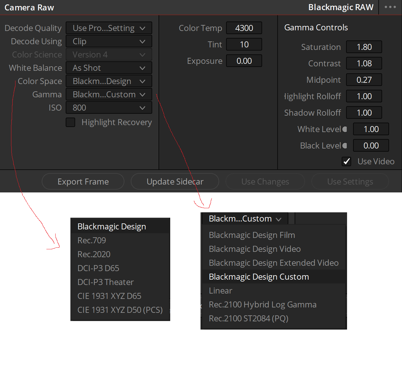Open the Decode Using dropdown set to Clip
402x370 pixels.
pyautogui.click(x=109, y=41)
